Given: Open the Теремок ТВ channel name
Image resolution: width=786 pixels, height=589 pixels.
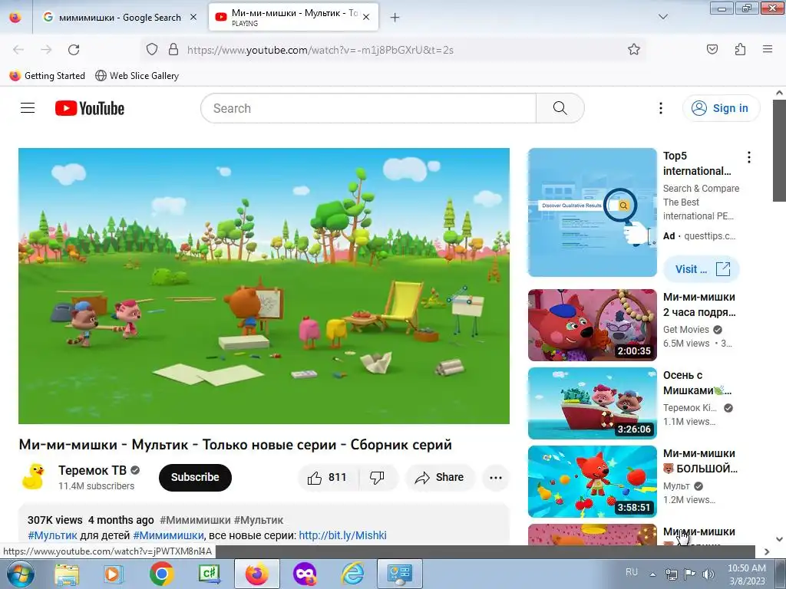Looking at the screenshot, I should coord(92,470).
